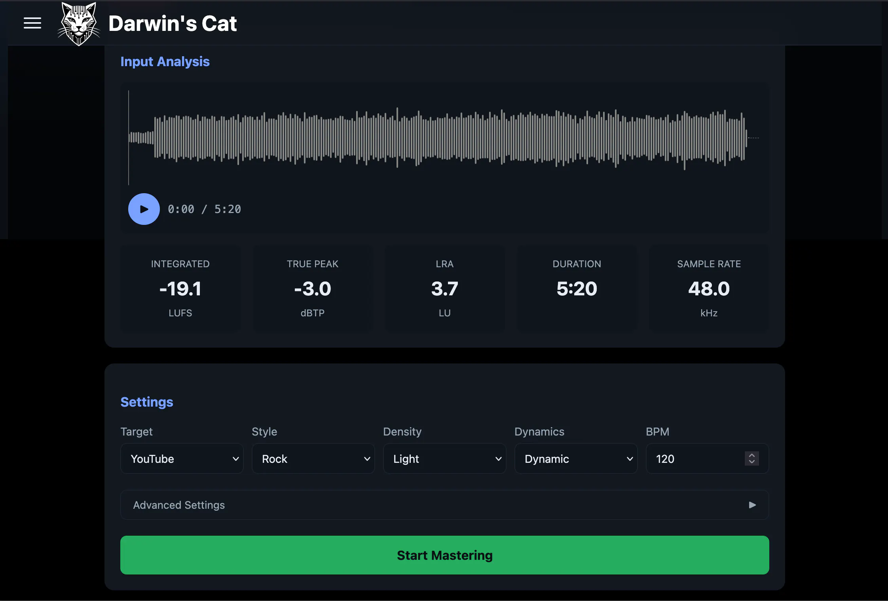
Task: Open the Target dropdown
Action: coord(182,458)
